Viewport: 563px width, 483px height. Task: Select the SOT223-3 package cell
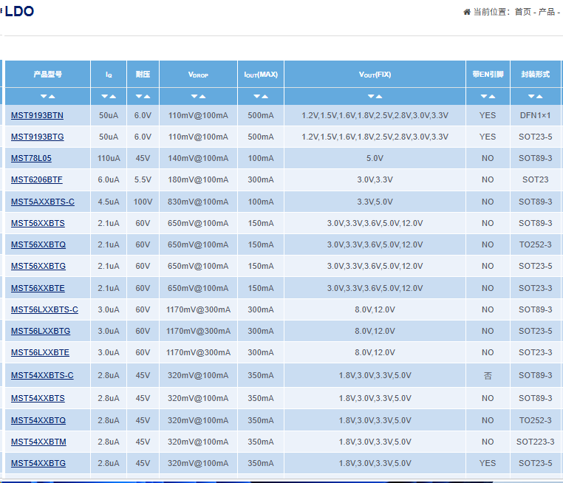(x=536, y=442)
